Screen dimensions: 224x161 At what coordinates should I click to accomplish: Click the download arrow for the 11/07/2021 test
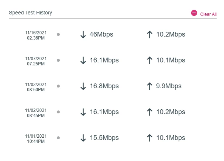(83, 60)
